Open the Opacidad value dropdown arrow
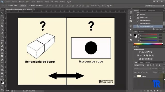165x92 pixels. point(163,69)
